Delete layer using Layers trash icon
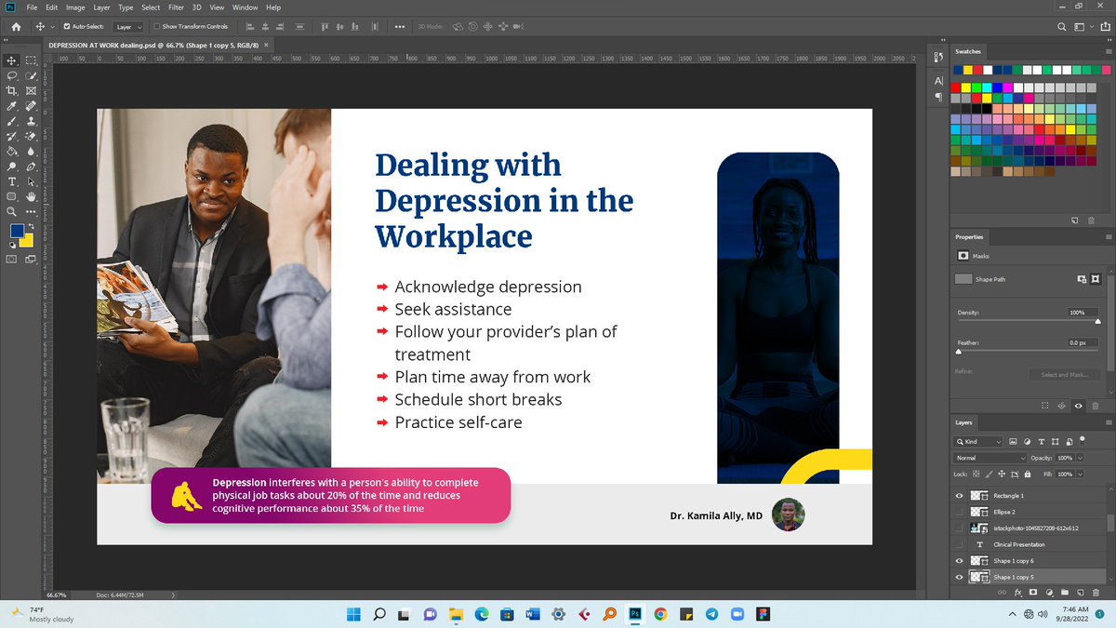 [x=1096, y=593]
